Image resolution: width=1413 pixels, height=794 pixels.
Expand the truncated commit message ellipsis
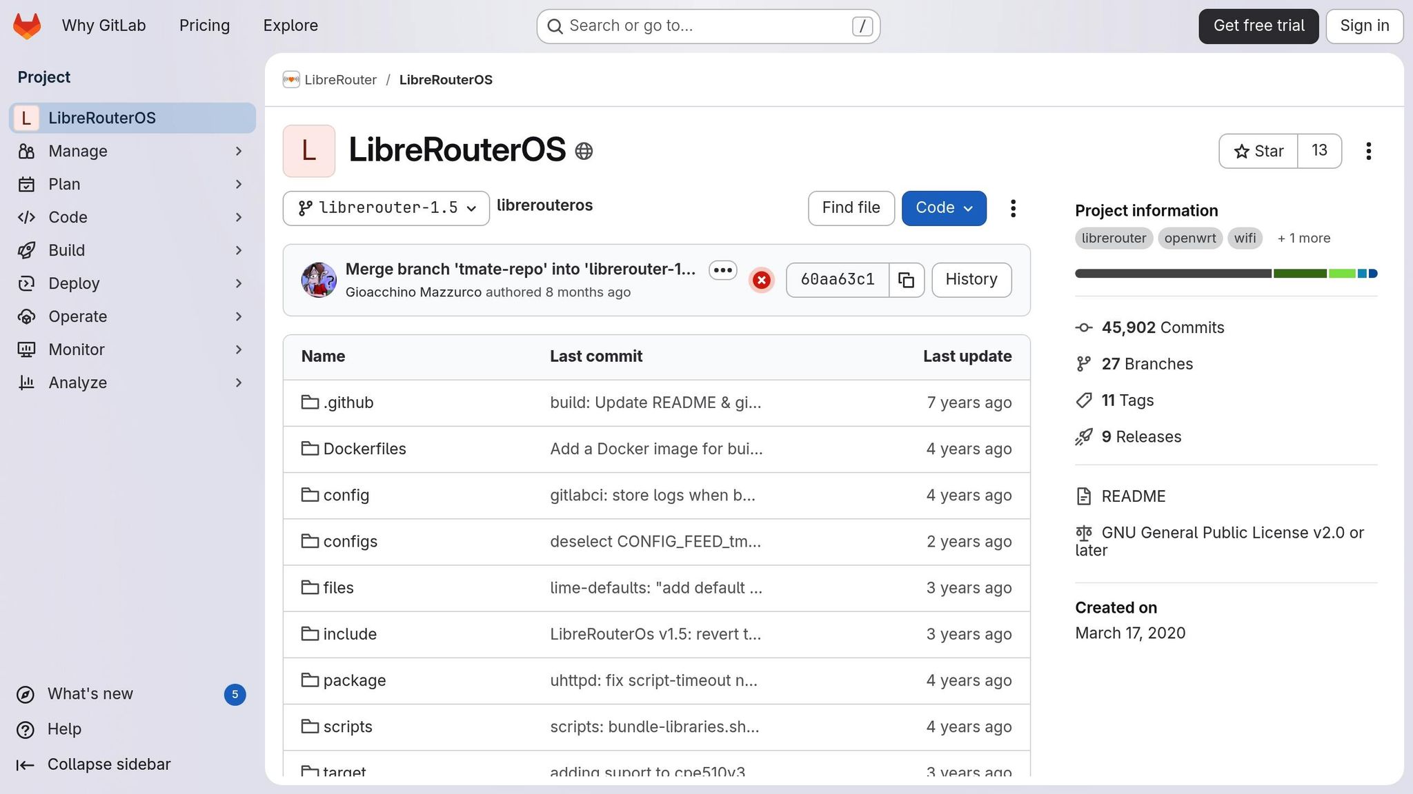click(x=722, y=270)
